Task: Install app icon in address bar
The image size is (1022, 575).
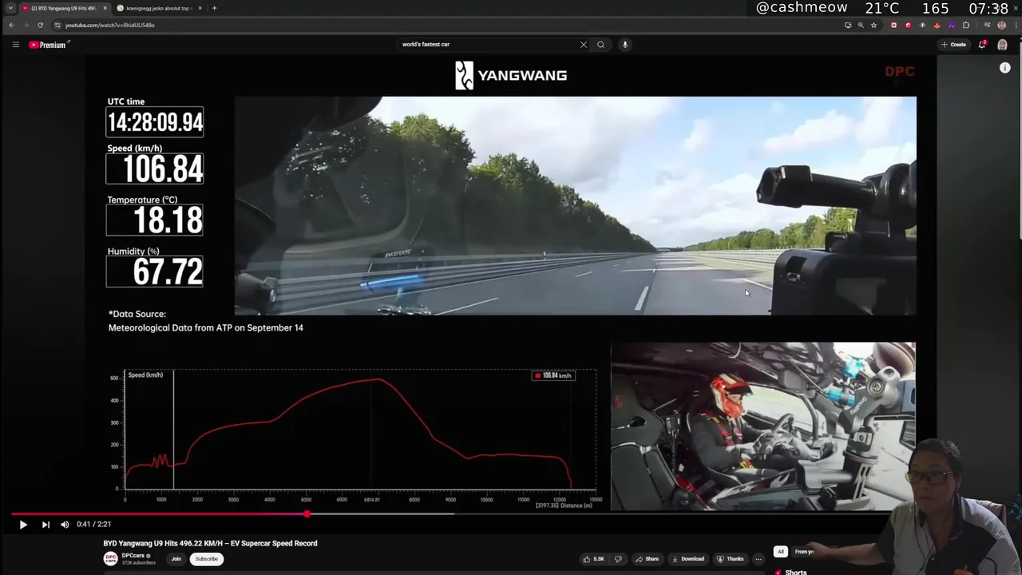Action: pos(848,25)
